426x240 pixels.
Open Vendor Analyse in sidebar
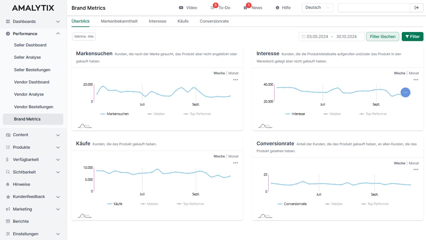pos(29,94)
